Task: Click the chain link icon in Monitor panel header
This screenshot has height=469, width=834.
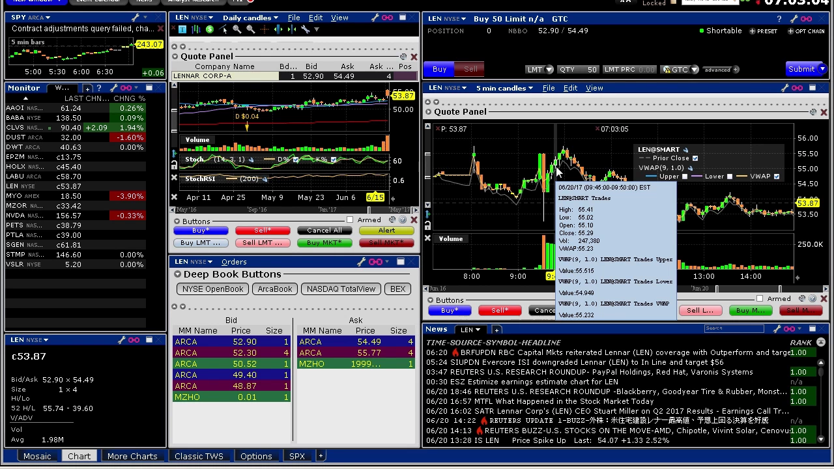Action: [126, 88]
